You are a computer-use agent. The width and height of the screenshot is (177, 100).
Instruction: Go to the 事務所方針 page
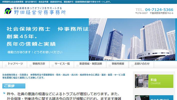click(39, 64)
